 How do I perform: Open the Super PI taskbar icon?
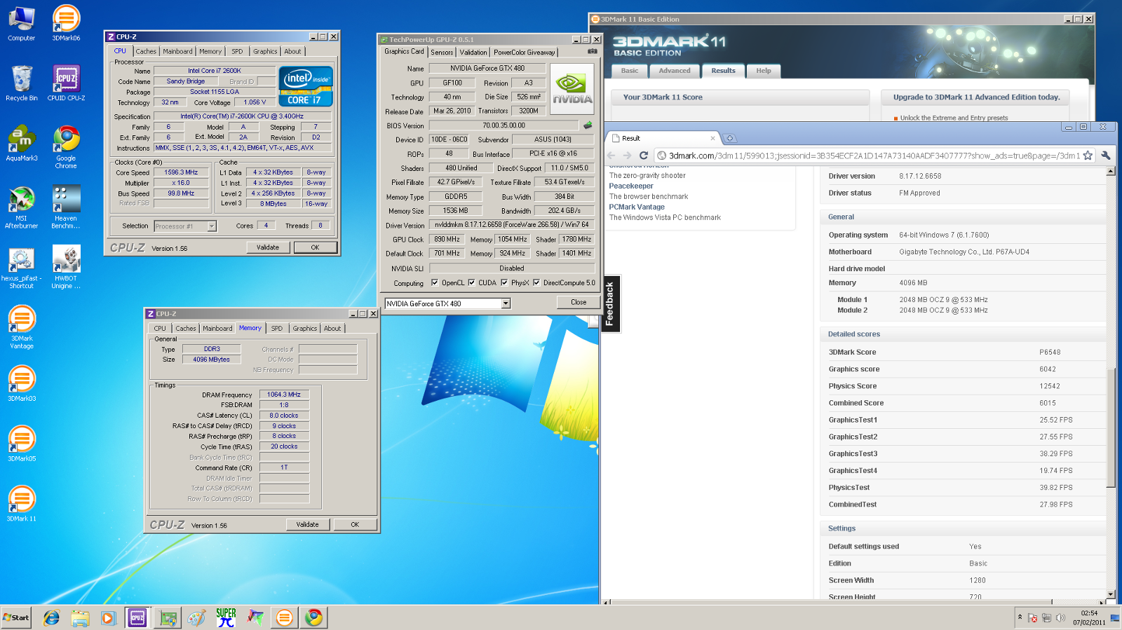(226, 617)
